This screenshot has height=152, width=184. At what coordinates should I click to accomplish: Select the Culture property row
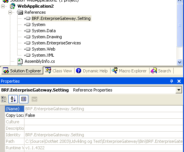tap(94, 122)
